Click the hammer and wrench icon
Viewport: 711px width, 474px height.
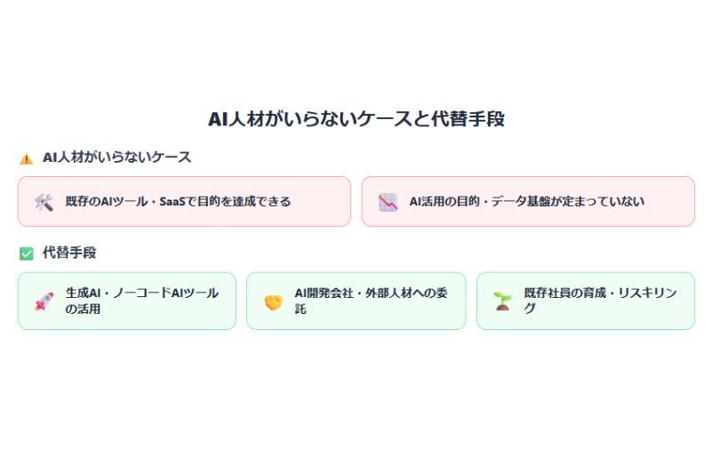pyautogui.click(x=44, y=202)
